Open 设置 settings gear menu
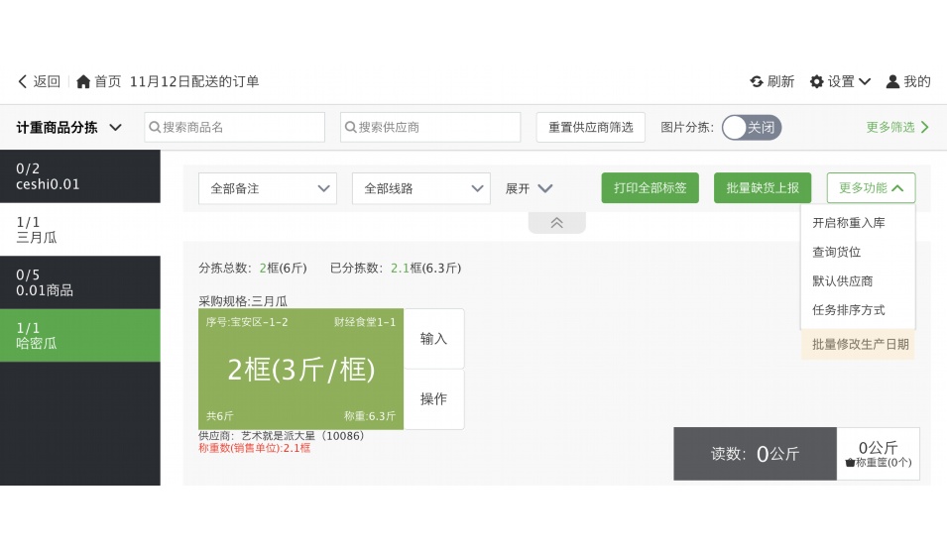 [817, 81]
